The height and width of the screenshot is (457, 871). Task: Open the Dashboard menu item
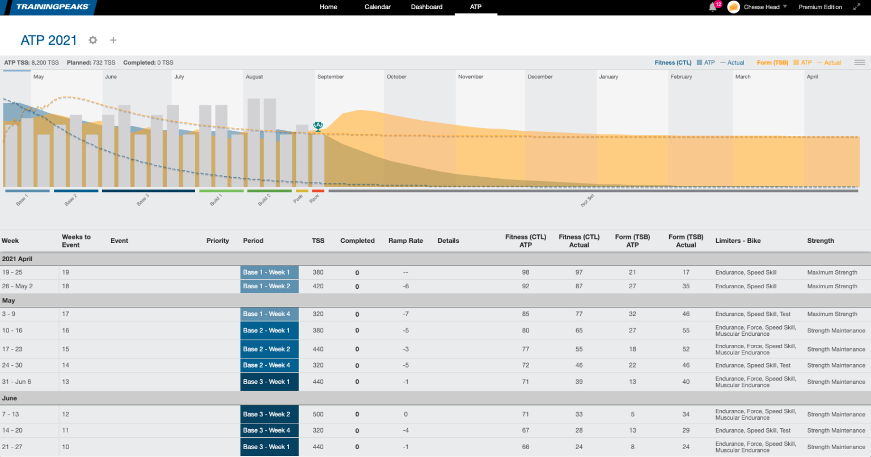point(426,7)
